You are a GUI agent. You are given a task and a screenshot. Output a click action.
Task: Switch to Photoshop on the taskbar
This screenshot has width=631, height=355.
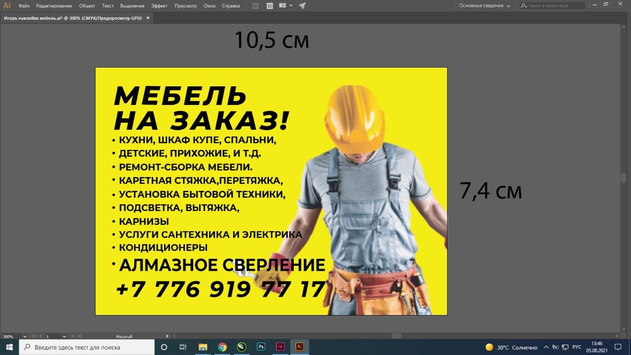[261, 347]
